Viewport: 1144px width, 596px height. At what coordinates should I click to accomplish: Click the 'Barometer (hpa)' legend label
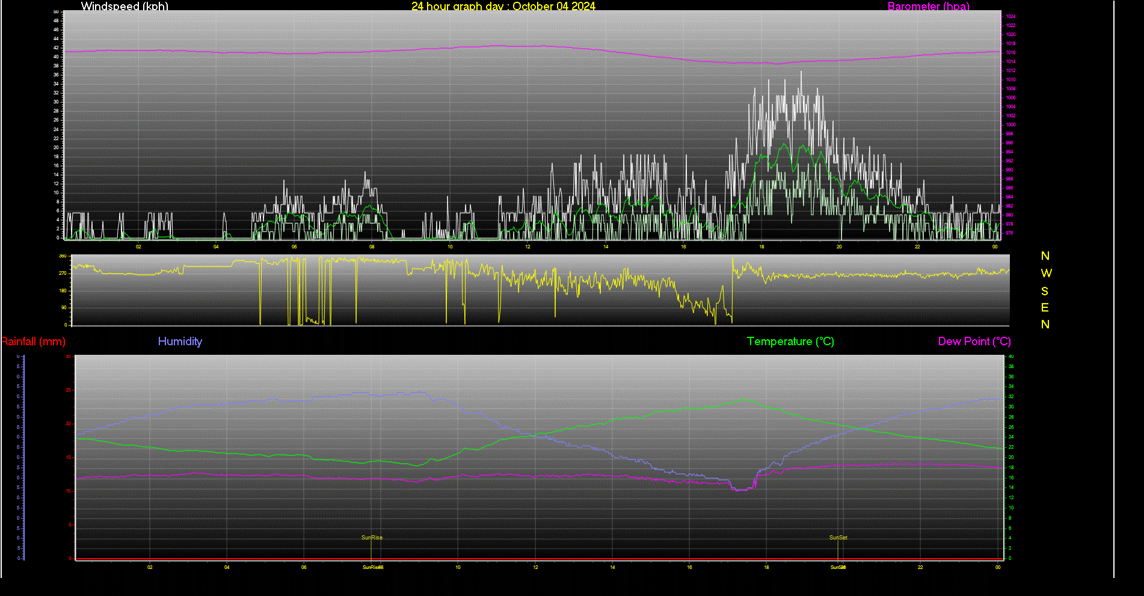coord(929,6)
